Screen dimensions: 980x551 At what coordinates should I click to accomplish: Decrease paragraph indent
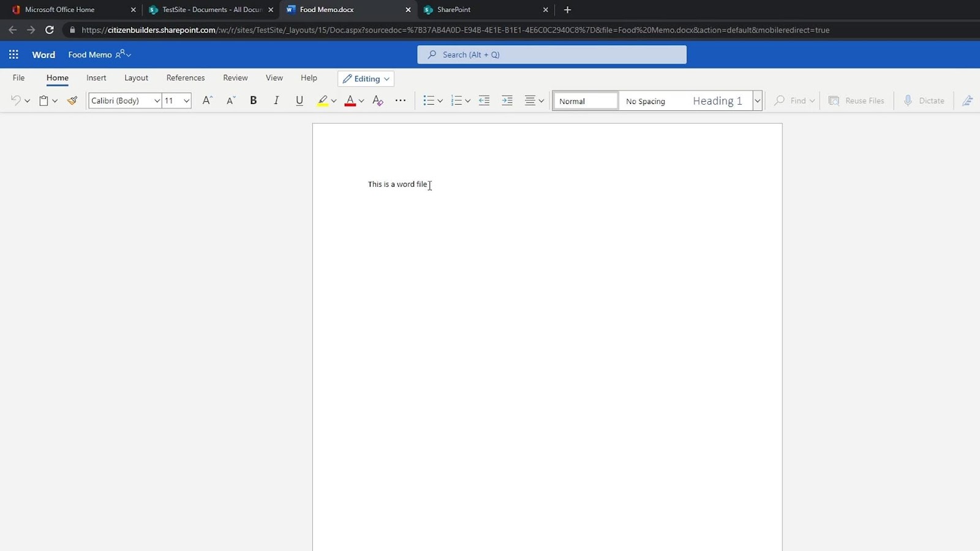coord(484,100)
